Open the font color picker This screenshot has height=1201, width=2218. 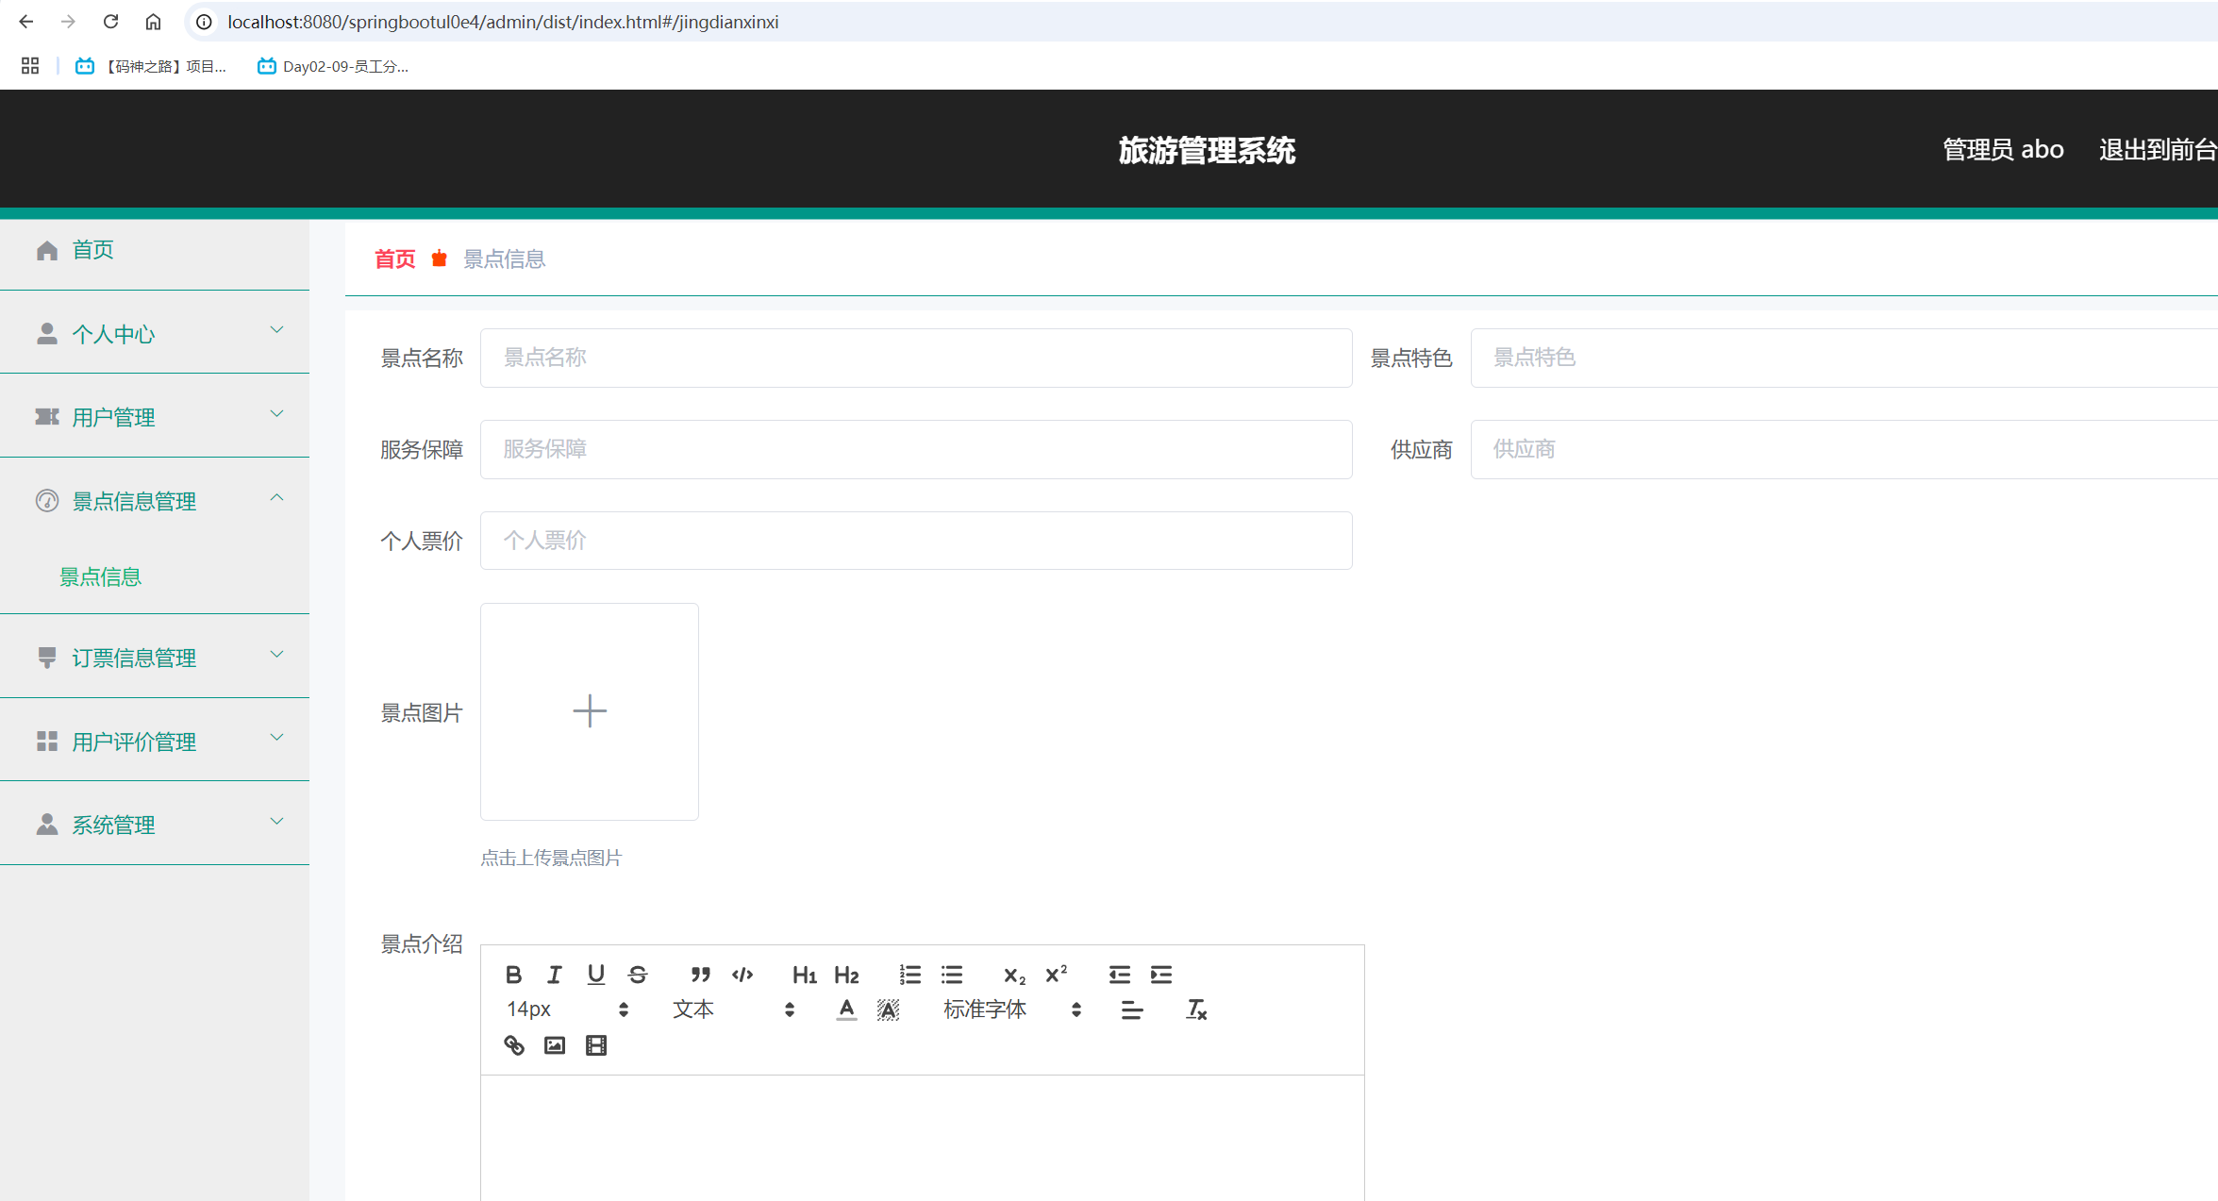(845, 1009)
